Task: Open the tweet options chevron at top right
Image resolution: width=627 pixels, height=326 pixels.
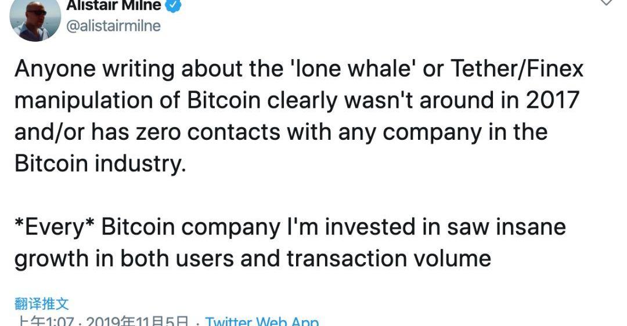Action: (x=607, y=3)
